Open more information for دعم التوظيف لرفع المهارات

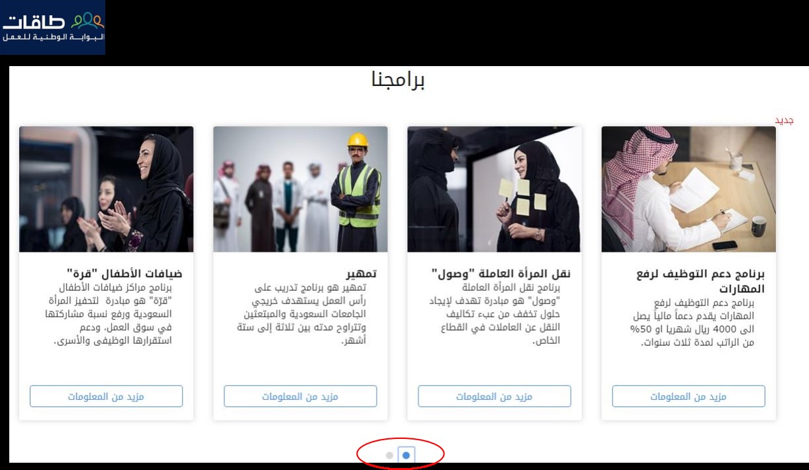(689, 397)
